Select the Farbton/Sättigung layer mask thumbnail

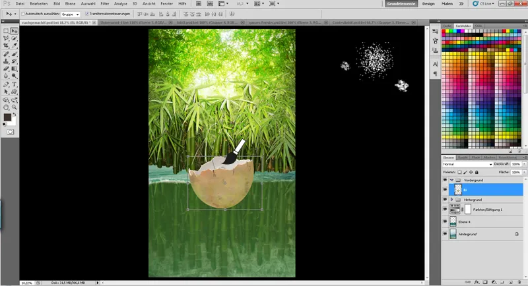tap(468, 210)
